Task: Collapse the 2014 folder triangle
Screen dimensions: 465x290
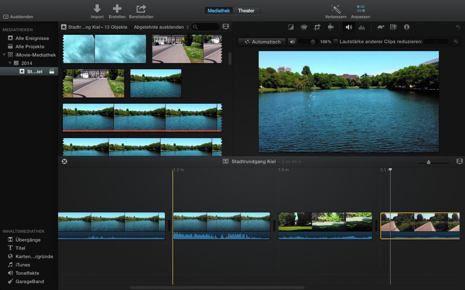Action: [10, 63]
